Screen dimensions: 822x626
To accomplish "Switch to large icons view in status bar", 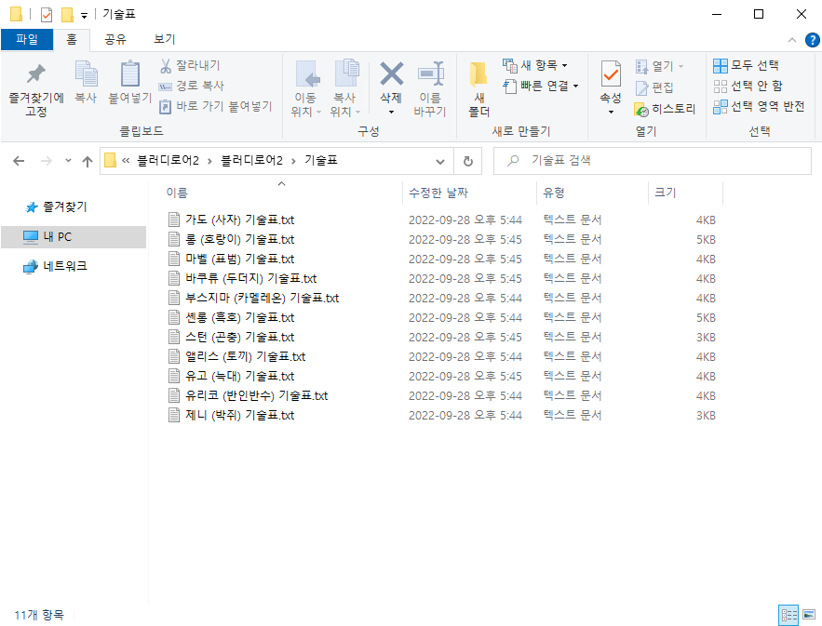I will pyautogui.click(x=809, y=615).
